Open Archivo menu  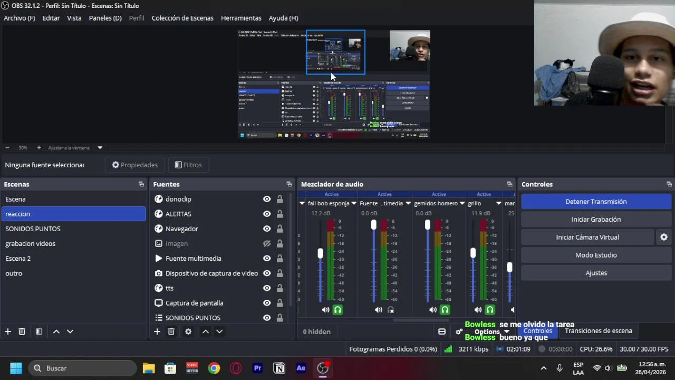[20, 18]
